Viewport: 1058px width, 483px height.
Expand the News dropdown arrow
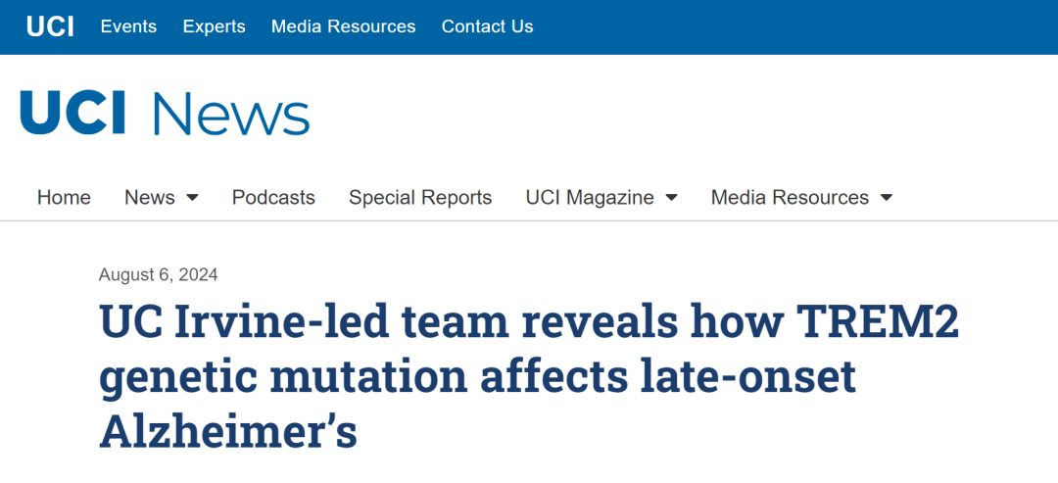point(192,198)
